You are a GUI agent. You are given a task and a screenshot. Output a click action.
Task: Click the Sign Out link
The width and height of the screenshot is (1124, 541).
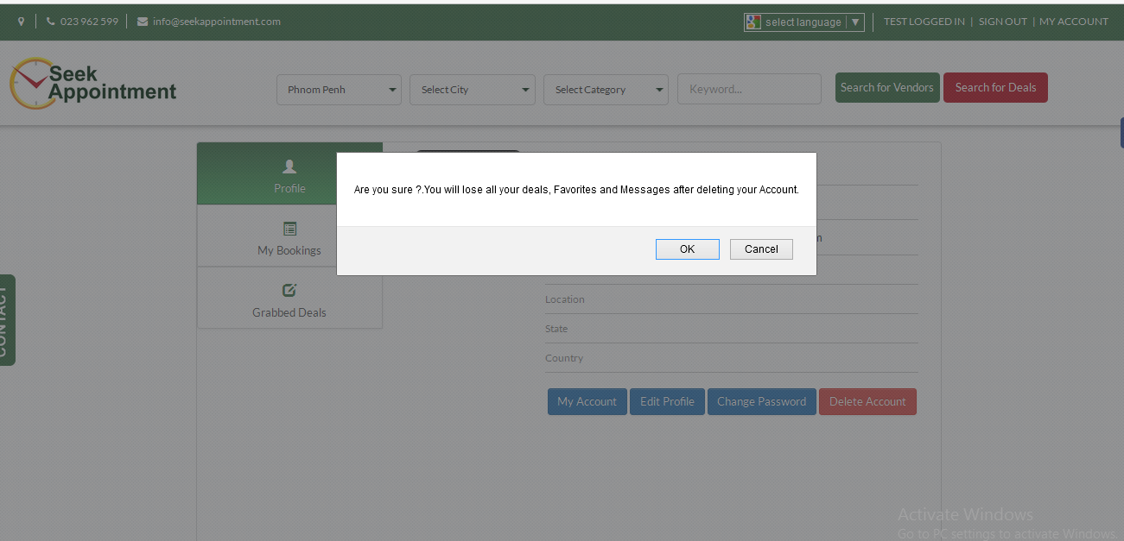pos(1002,22)
